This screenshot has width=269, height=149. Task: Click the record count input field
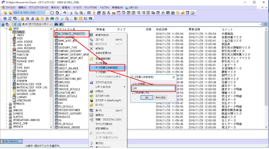coord(154,88)
